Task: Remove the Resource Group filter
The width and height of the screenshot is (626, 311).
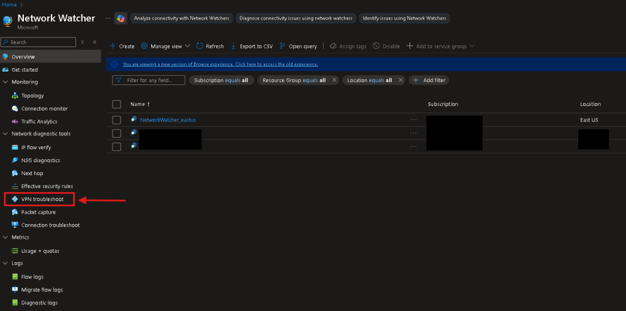Action: coord(334,80)
